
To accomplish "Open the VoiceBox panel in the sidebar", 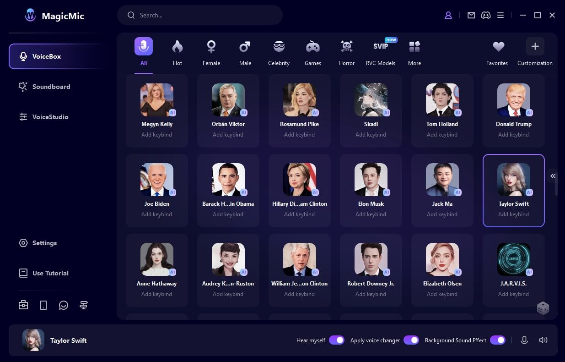I will click(x=46, y=56).
